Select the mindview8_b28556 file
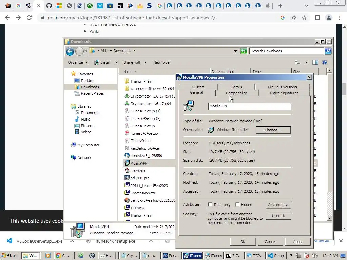The height and width of the screenshot is (260, 347). (x=146, y=156)
